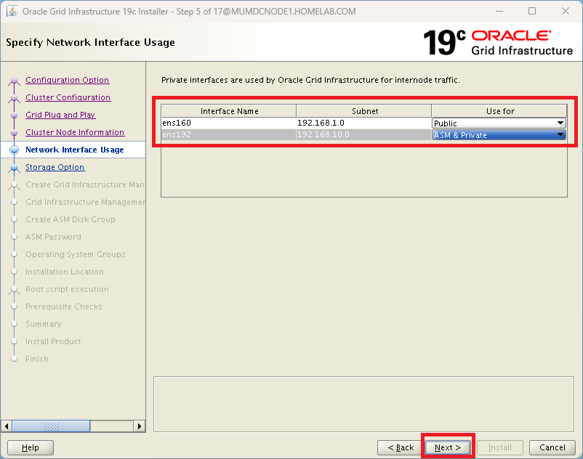Select the ens192 interface row
Screen dimensions: 583x459
pyautogui.click(x=228, y=135)
